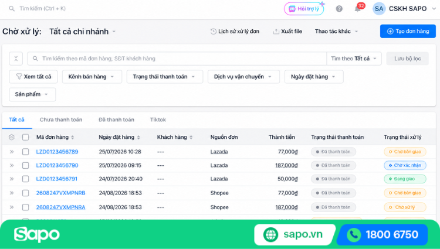
Task: Switch to Tất cả tab
Action: (x=17, y=120)
